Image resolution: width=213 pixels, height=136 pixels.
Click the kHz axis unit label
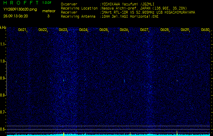(x=3, y=28)
